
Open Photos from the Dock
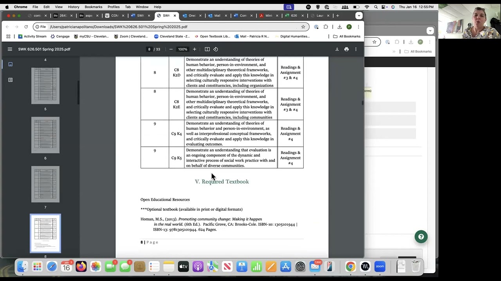point(96,267)
